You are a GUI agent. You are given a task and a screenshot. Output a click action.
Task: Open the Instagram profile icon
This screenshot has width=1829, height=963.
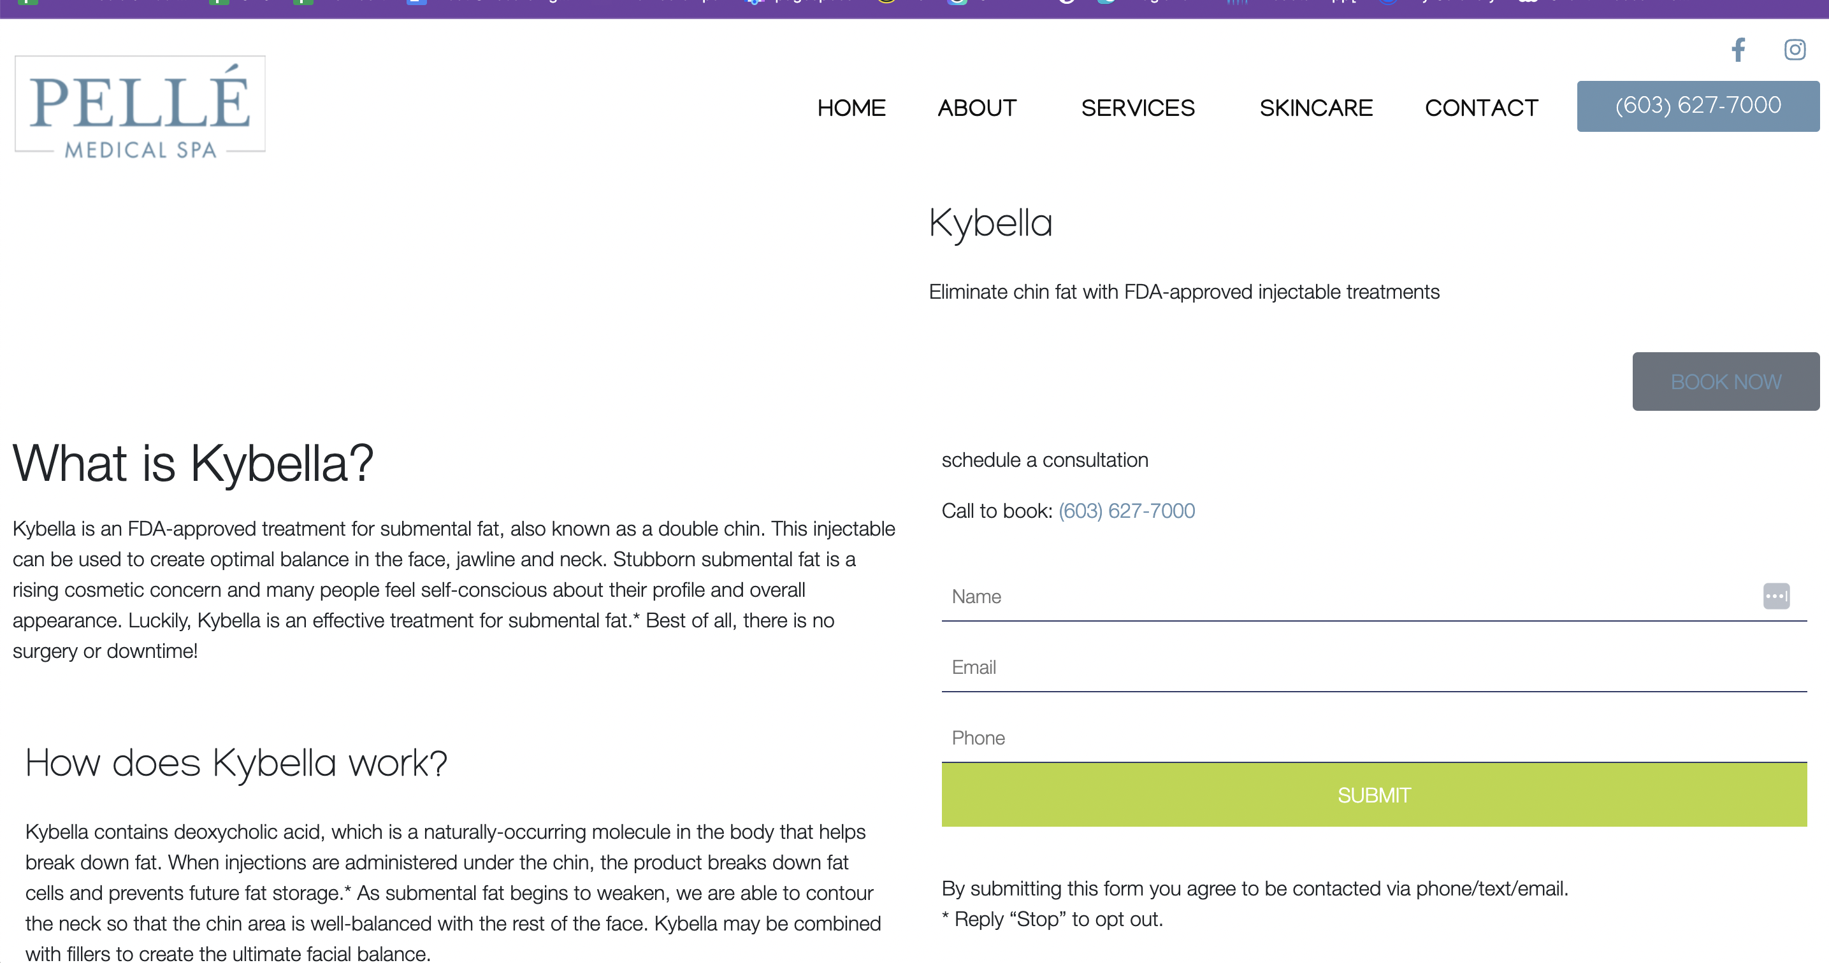[1795, 50]
